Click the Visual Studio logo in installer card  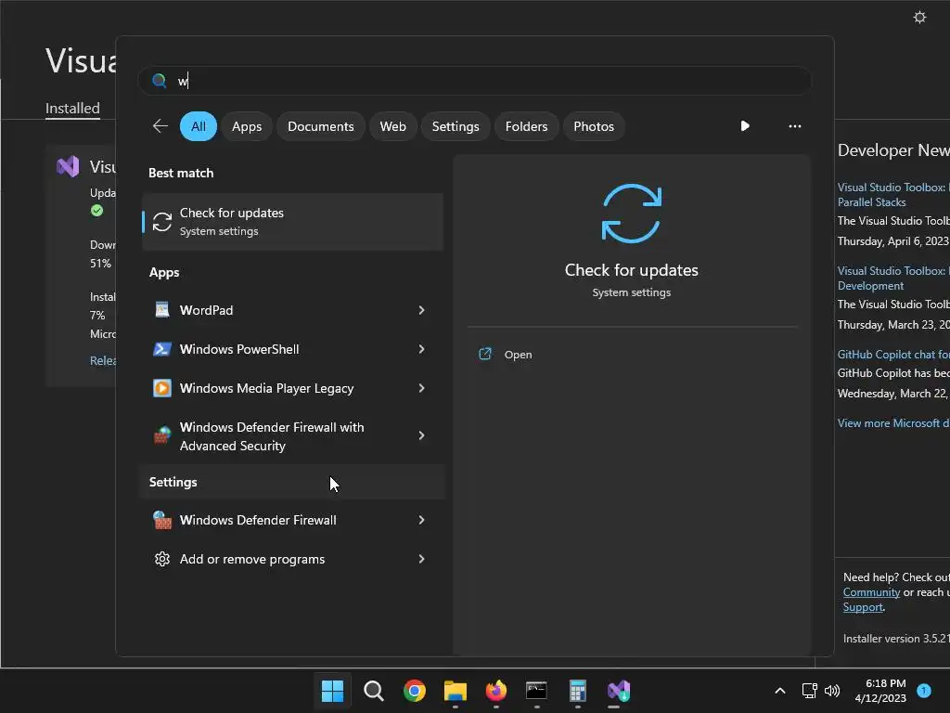(x=68, y=166)
